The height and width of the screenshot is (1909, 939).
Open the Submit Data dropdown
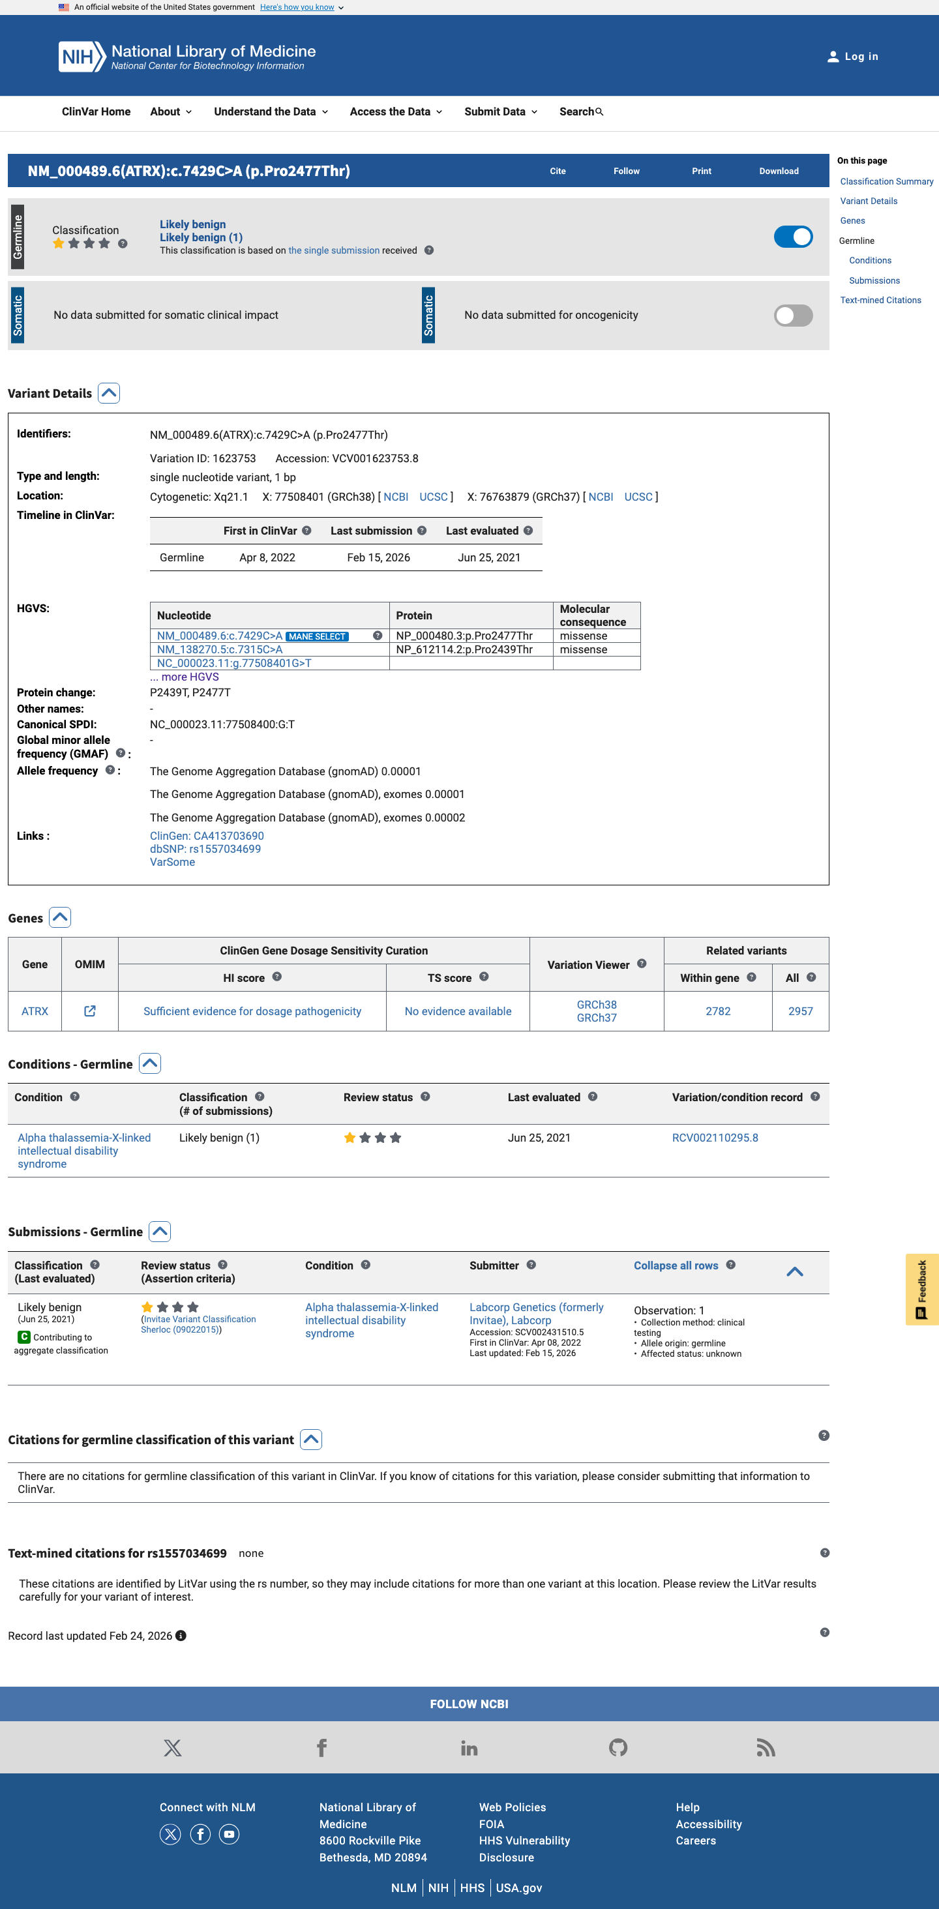tap(501, 111)
